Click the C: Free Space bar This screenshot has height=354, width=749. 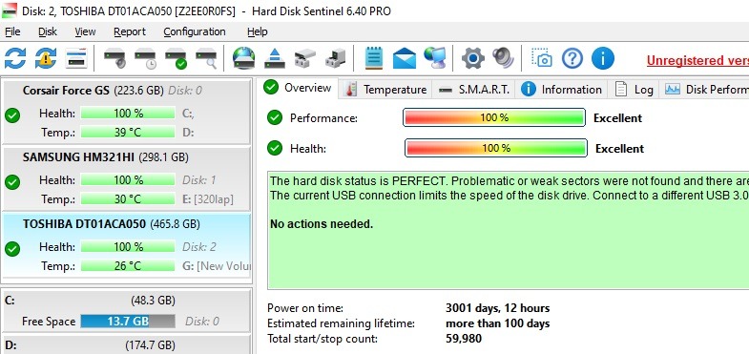128,322
